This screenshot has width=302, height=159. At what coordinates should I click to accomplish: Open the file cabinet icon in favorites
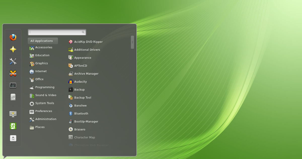tap(13, 97)
